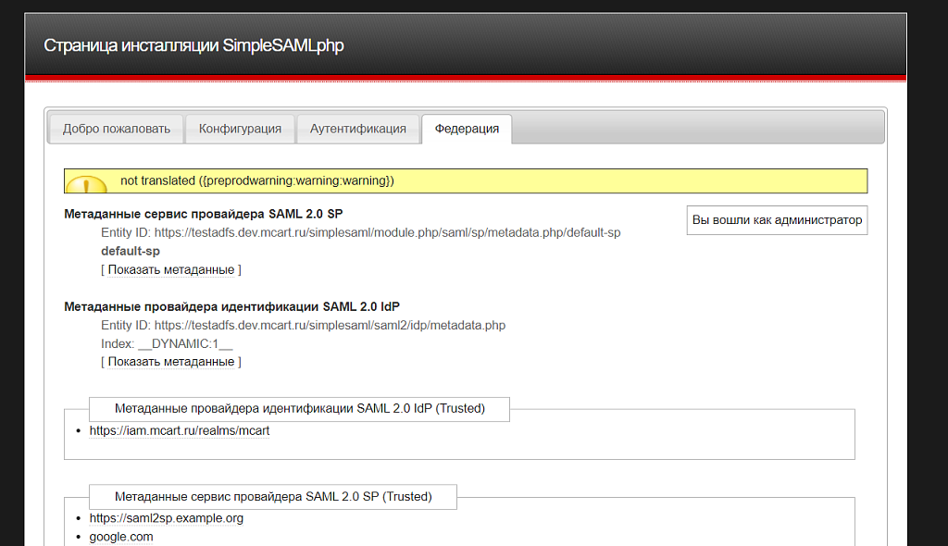Image resolution: width=948 pixels, height=546 pixels.
Task: Select the google.com trusted SP entry
Action: [x=121, y=536]
